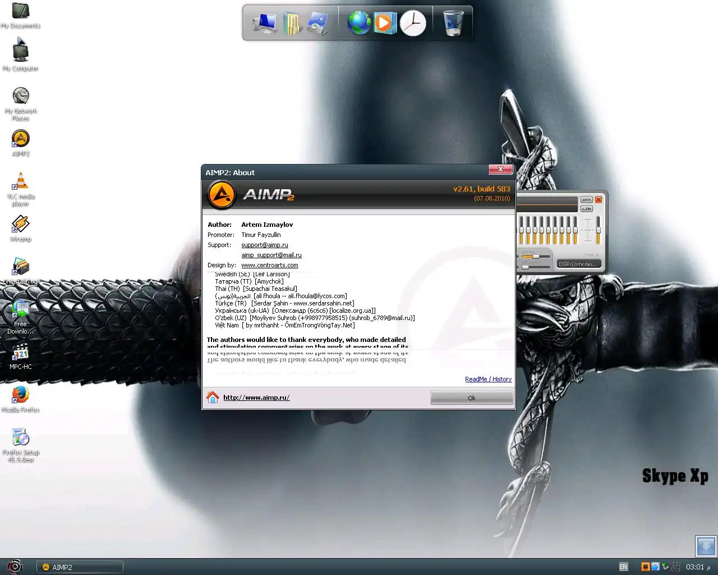Screen dimensions: 718x575
Task: Select the Firefox Setup installer file
Action: click(21, 445)
